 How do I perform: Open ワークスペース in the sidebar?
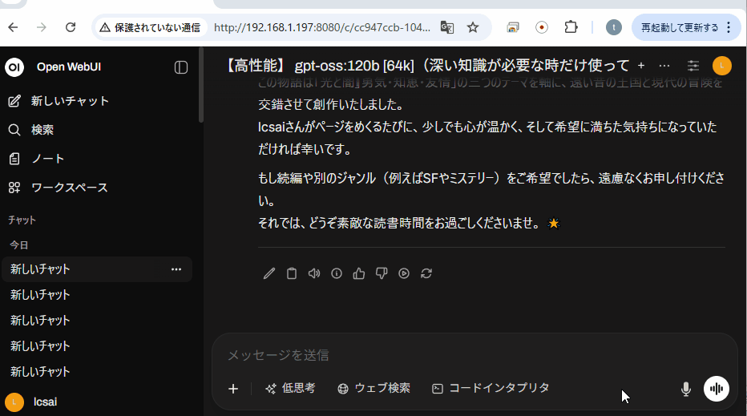(59, 188)
